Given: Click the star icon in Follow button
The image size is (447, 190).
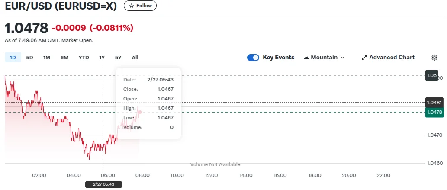Looking at the screenshot, I should [131, 6].
